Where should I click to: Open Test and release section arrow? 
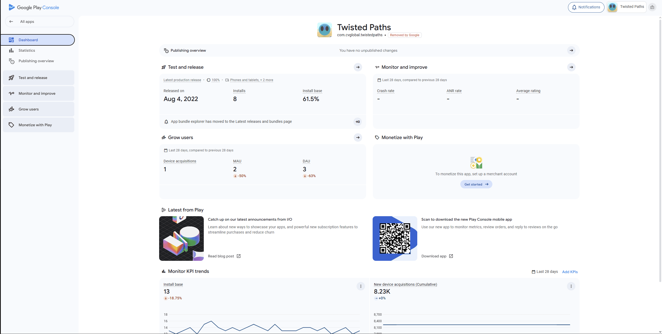click(358, 67)
